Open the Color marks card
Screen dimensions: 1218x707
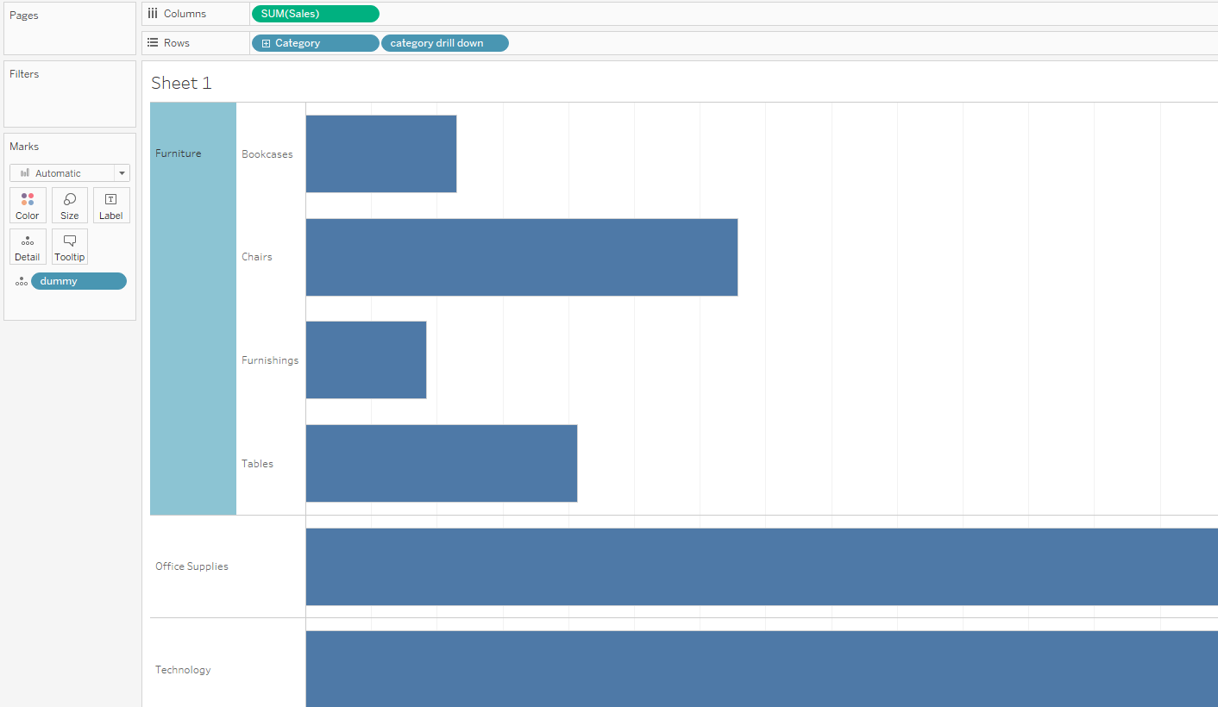click(28, 206)
